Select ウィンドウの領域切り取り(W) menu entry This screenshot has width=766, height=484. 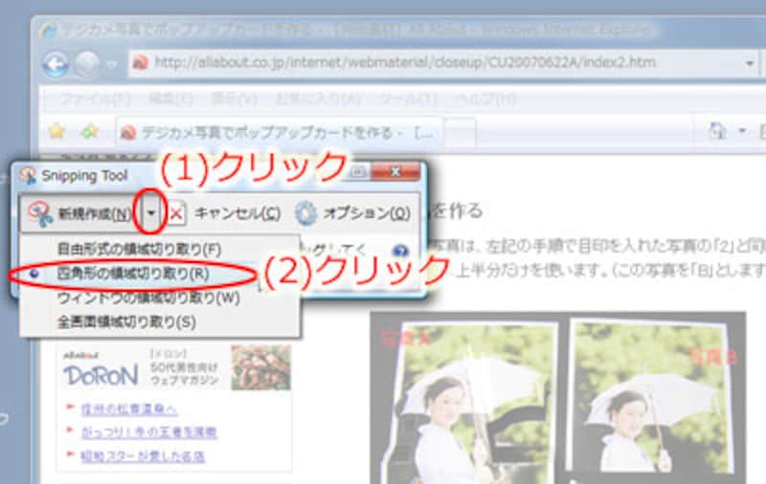click(x=159, y=297)
